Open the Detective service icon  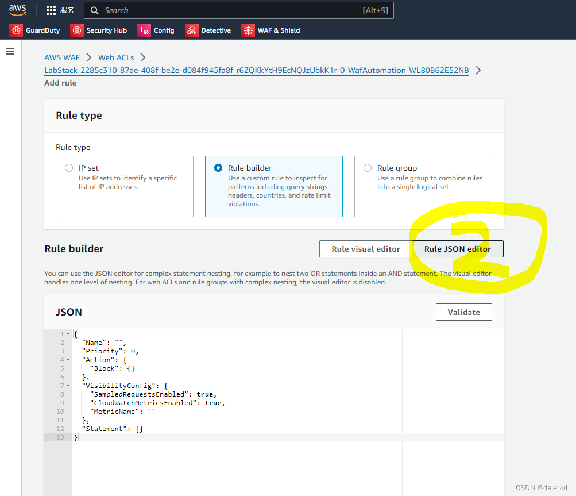(x=191, y=30)
